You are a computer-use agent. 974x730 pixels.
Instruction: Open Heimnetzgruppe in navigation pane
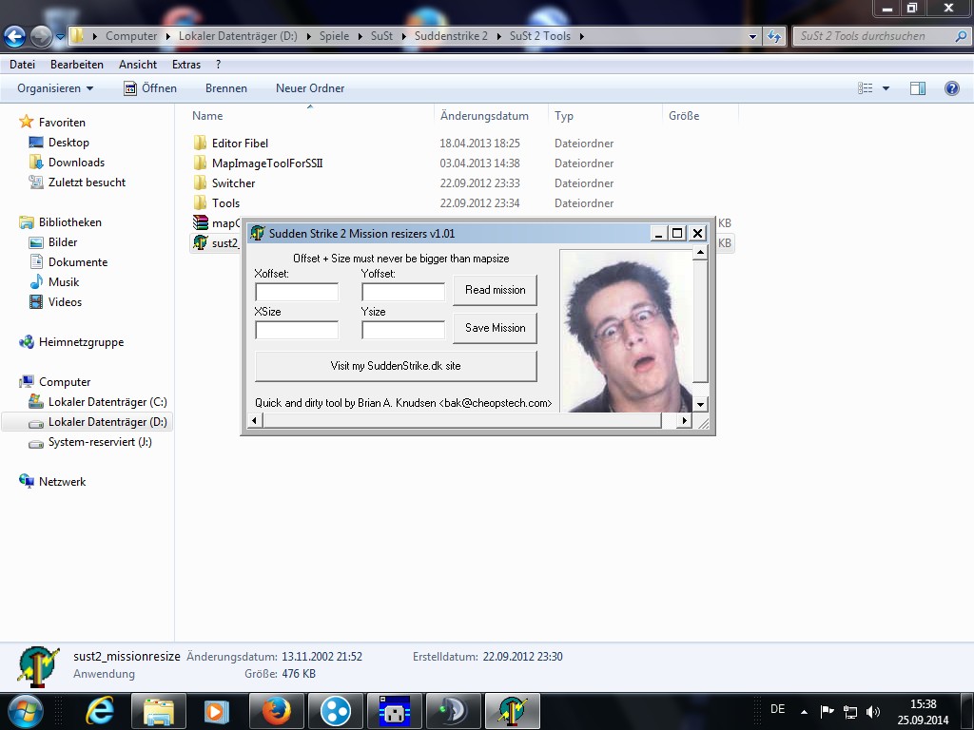pos(81,342)
